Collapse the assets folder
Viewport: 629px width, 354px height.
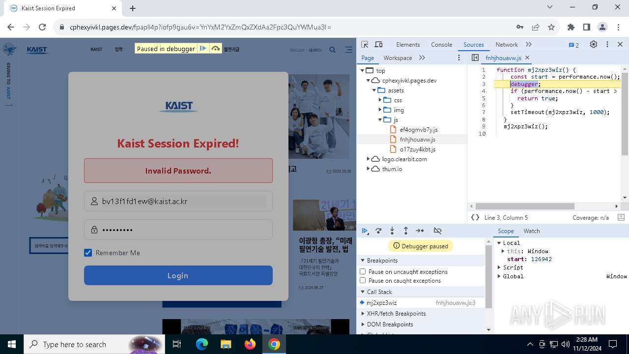coord(374,90)
